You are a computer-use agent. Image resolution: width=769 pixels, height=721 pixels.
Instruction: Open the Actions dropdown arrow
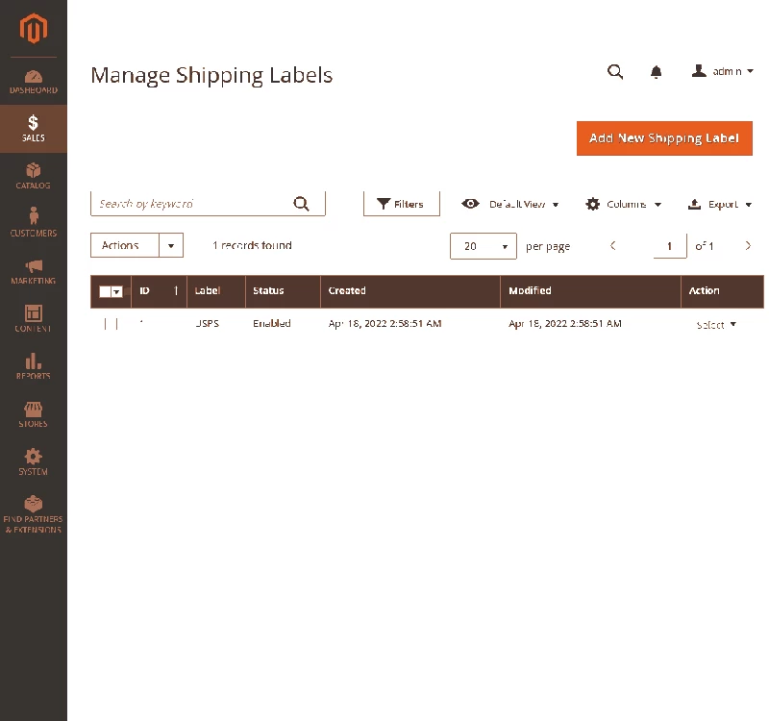[171, 245]
